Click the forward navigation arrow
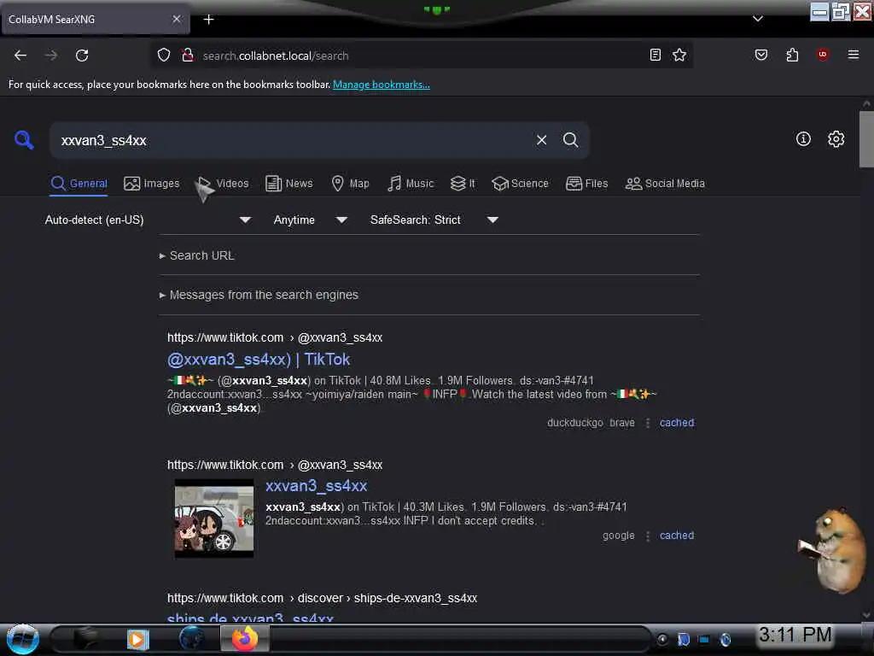The height and width of the screenshot is (656, 874). 51,56
